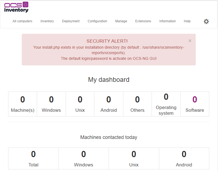Open the Manage menu

pos(121,21)
